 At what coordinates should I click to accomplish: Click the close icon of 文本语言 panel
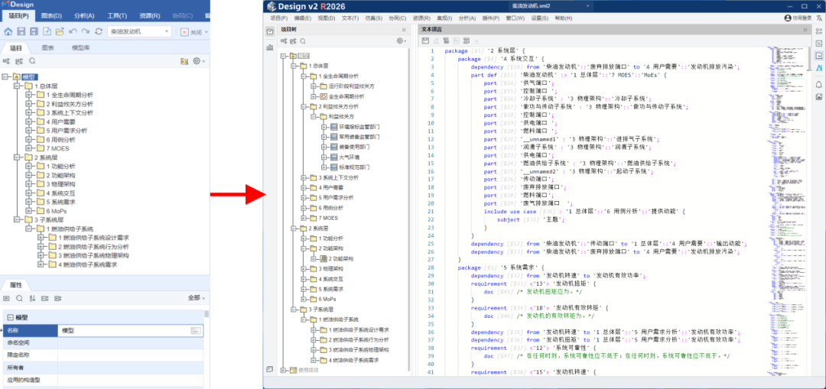(x=805, y=30)
